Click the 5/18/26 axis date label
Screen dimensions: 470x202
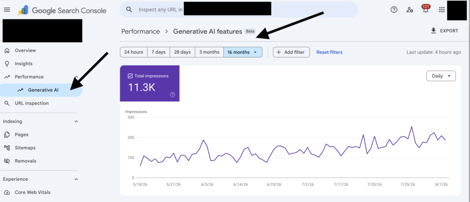[140, 185]
